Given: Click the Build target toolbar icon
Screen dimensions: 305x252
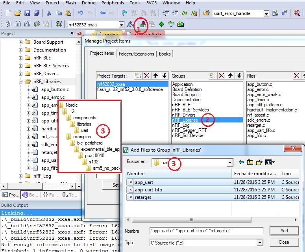Looking at the screenshot, I should tap(18, 24).
